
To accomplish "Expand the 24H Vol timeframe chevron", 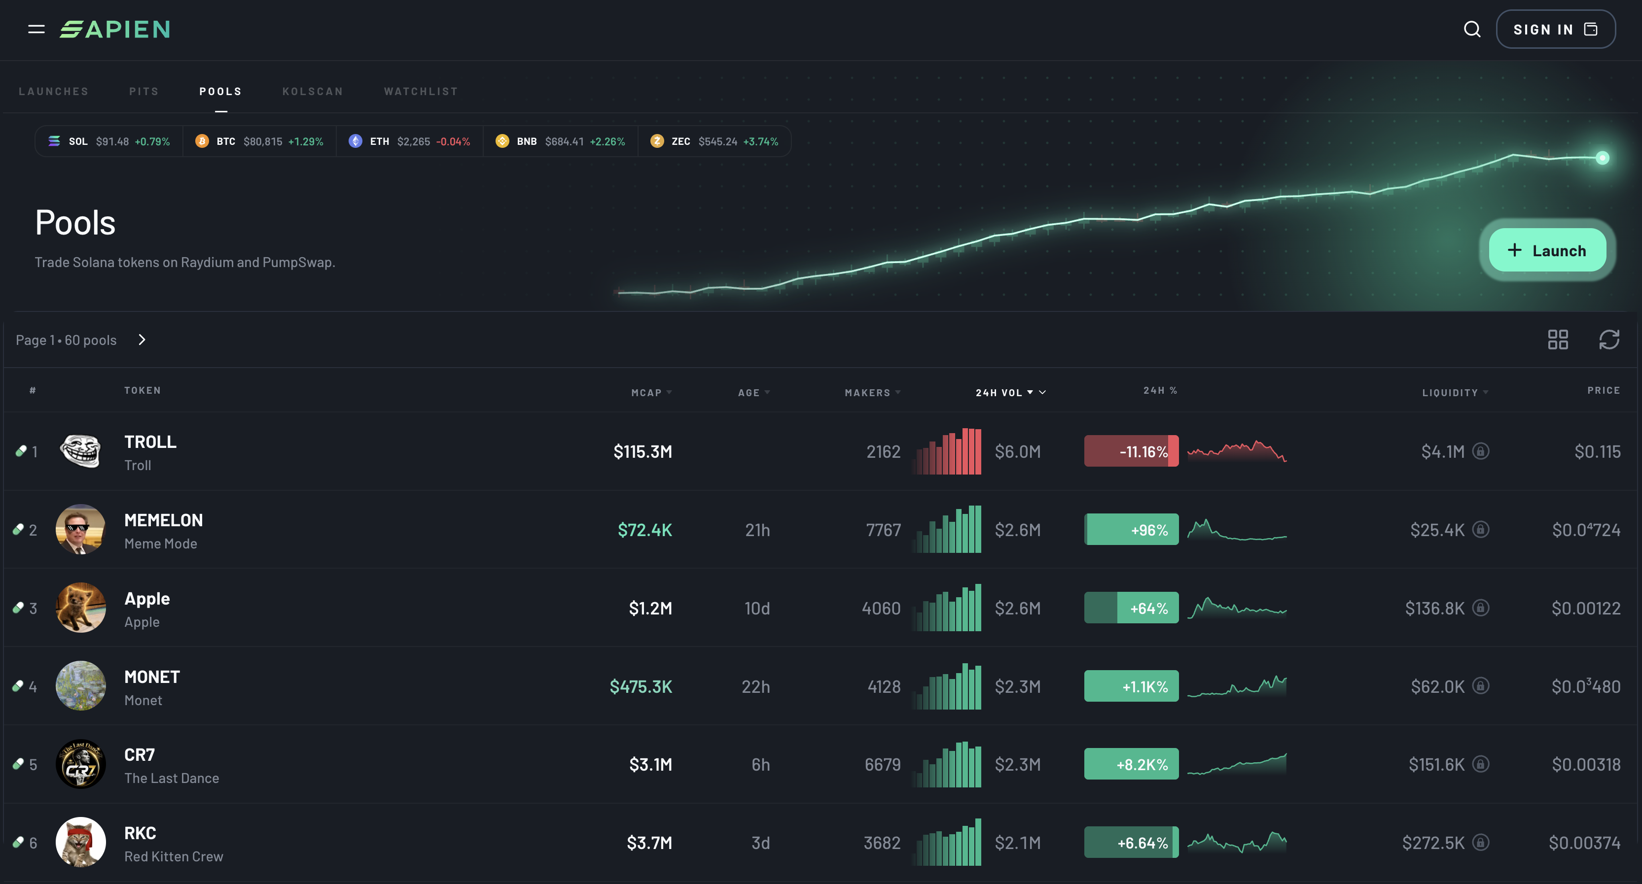I will (1042, 392).
